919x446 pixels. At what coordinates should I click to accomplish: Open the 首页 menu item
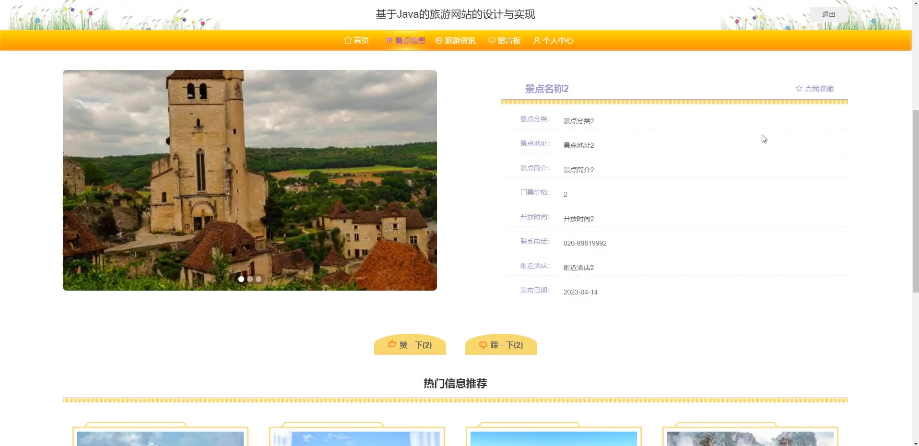356,40
